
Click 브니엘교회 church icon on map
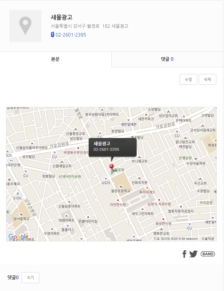pos(140,157)
